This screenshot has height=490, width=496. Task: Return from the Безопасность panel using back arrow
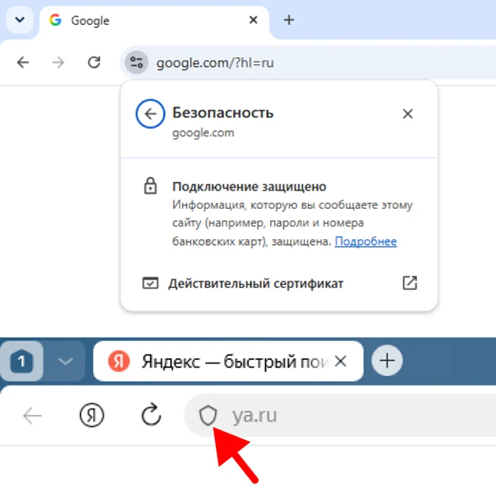(150, 114)
